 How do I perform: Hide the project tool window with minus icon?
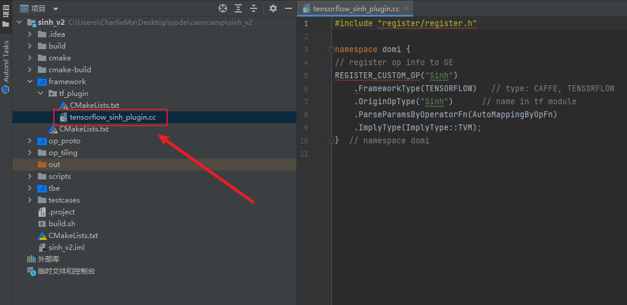point(288,8)
